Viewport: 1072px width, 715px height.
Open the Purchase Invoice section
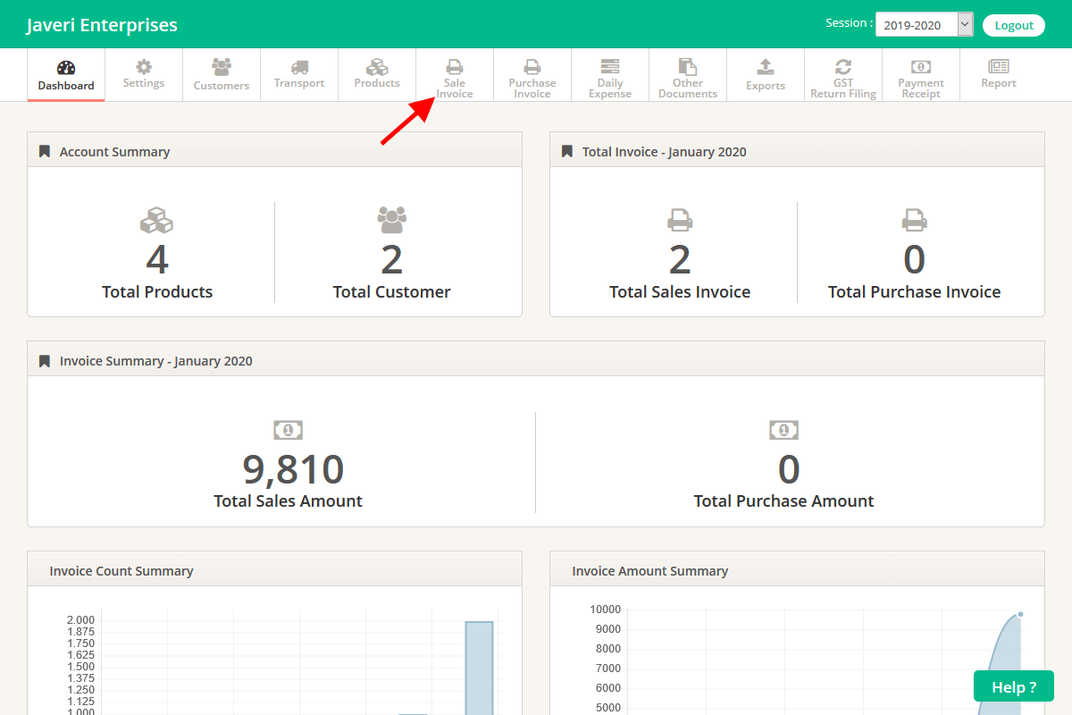(x=532, y=75)
